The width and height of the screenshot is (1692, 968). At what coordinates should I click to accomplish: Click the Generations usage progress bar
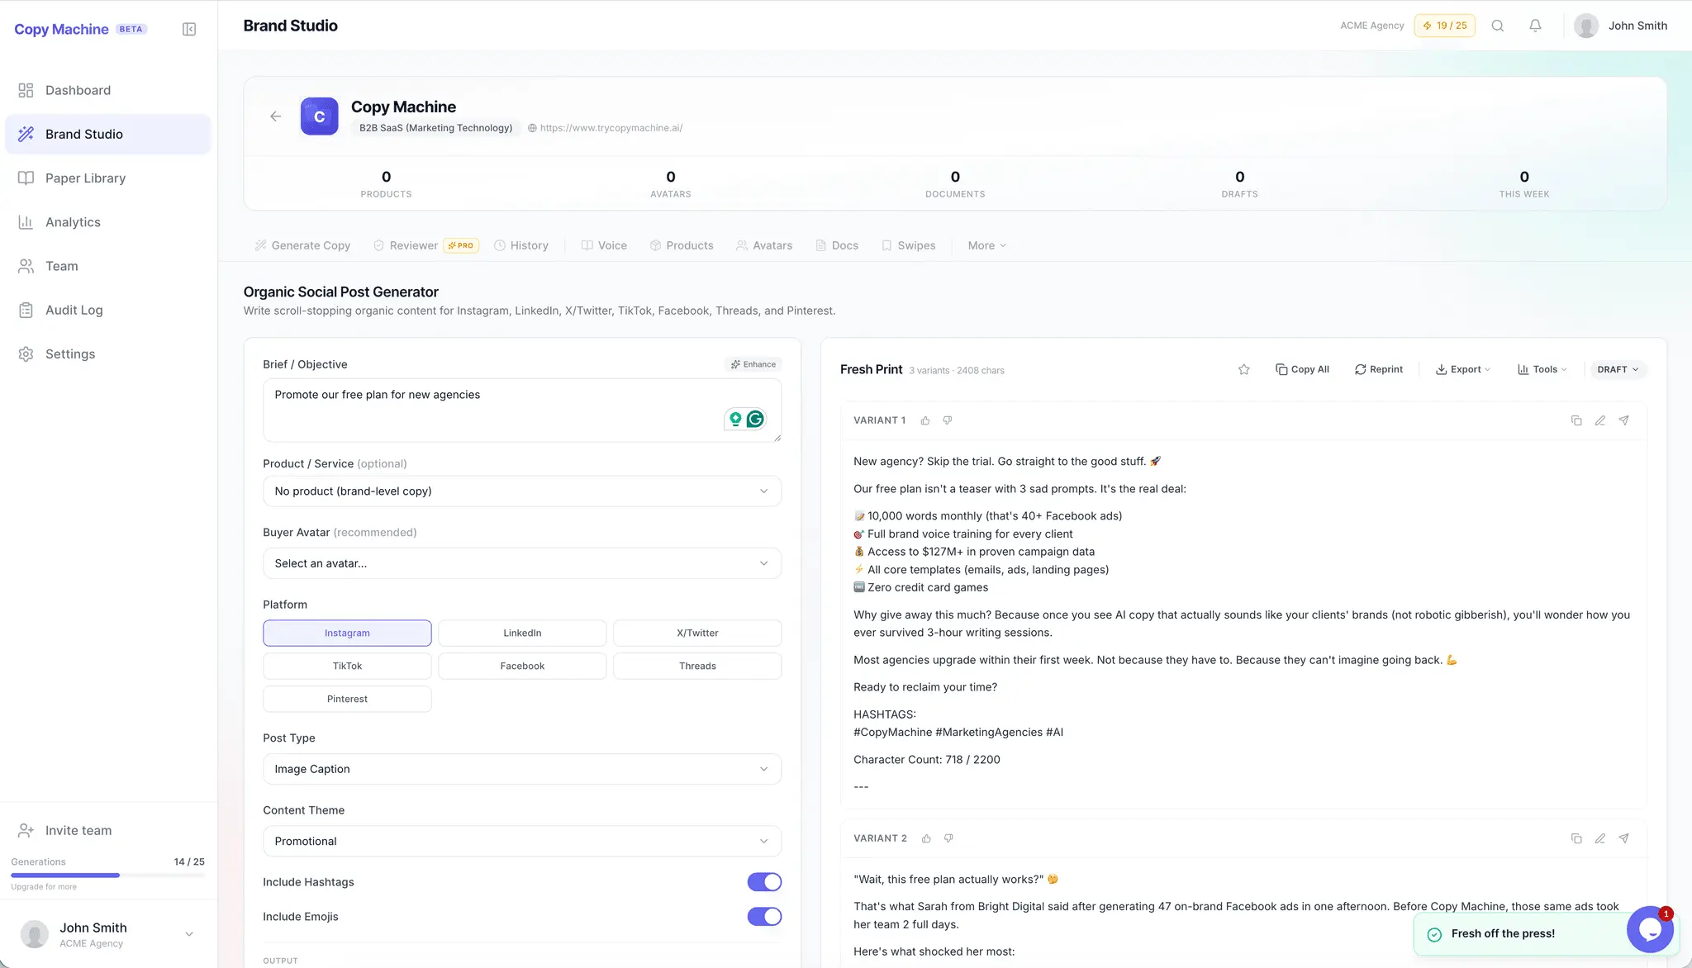[x=107, y=875]
